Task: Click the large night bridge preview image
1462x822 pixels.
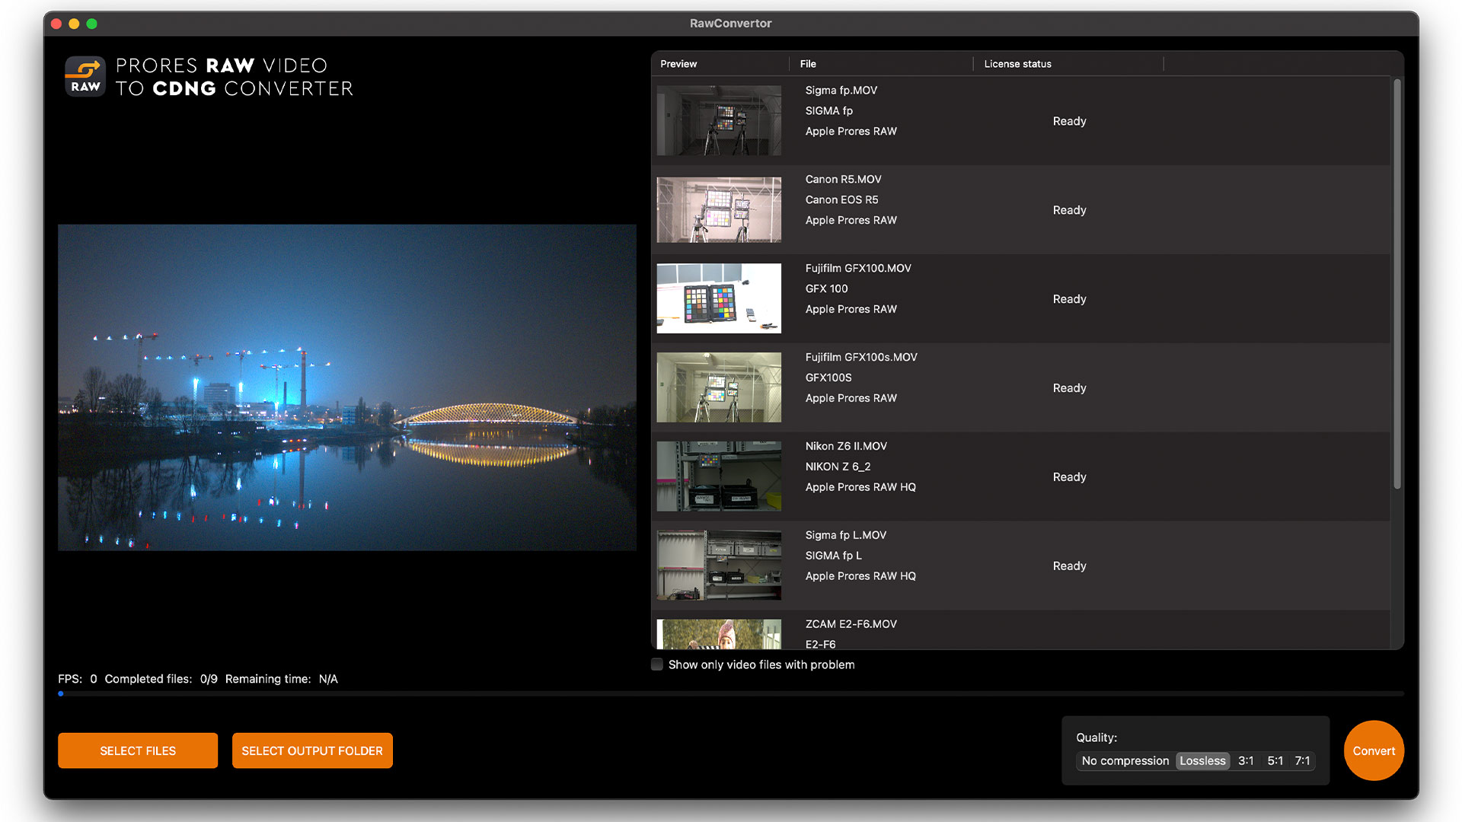Action: 347,387
